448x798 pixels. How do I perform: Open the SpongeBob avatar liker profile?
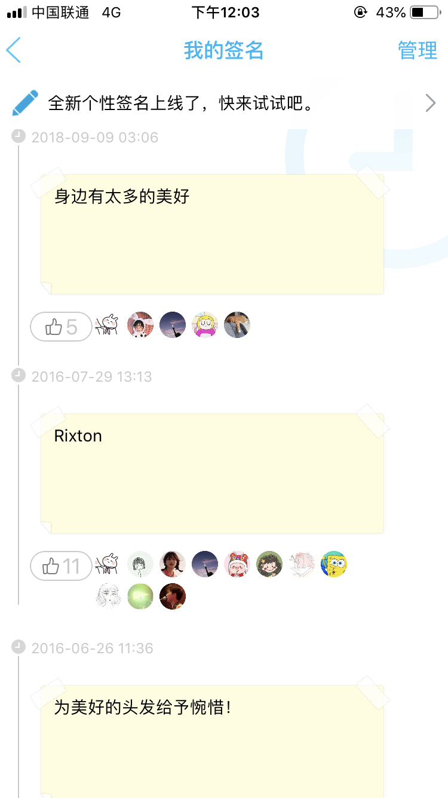(334, 564)
